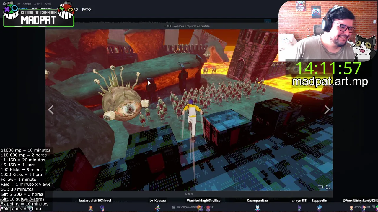
Task: Advance to the next screenshot arrow
Action: [327, 110]
